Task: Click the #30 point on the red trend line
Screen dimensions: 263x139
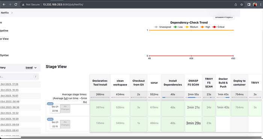Action: pos(233,56)
